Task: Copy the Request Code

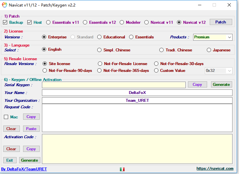Action: click(x=31, y=117)
